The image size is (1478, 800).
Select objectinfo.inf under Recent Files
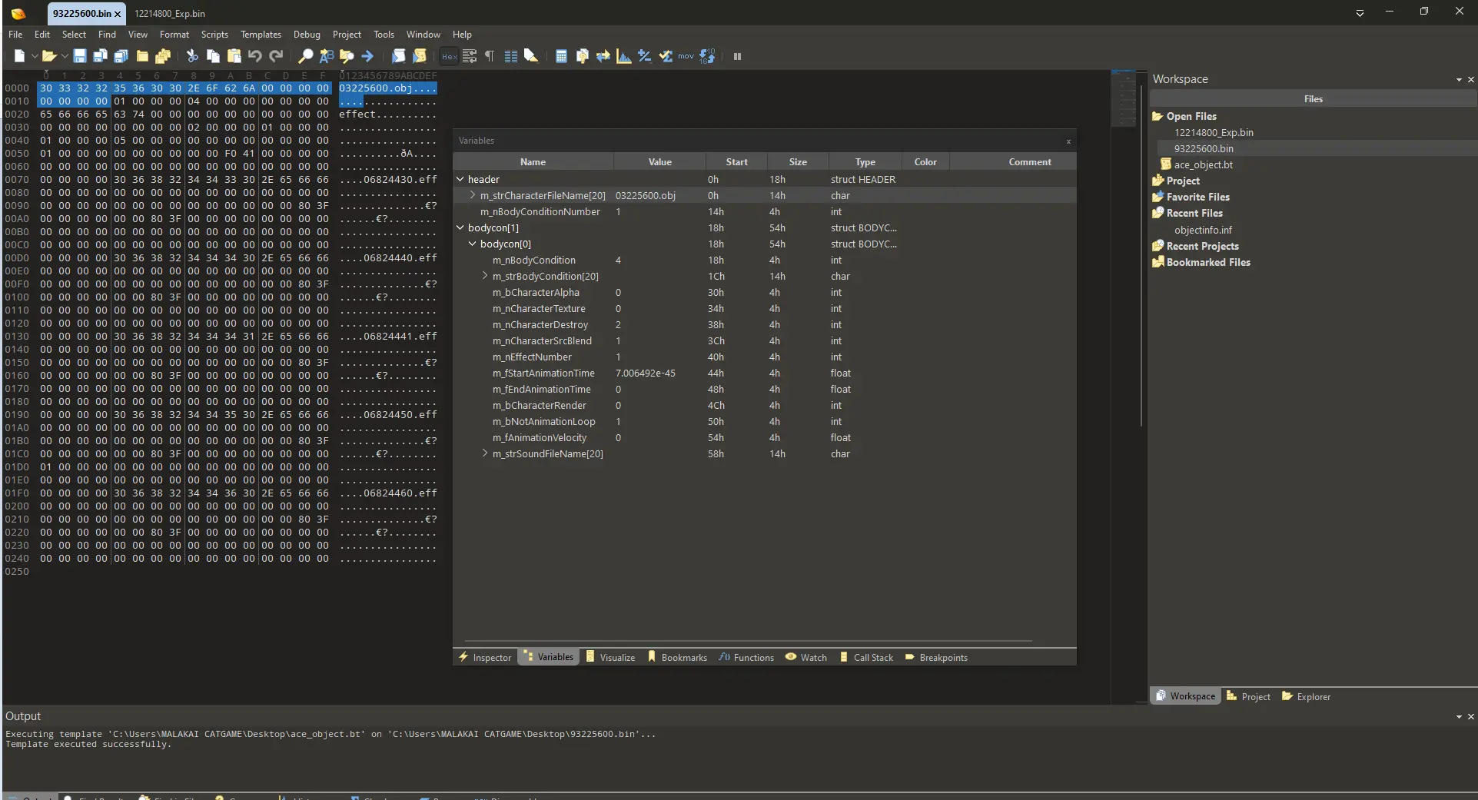1203,230
